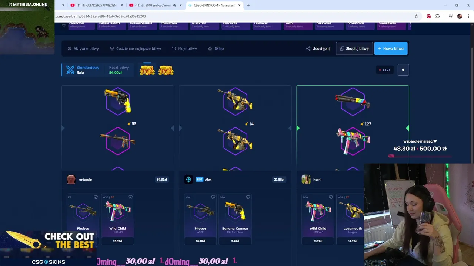Click the yellow revolver in first roll column

(118, 101)
